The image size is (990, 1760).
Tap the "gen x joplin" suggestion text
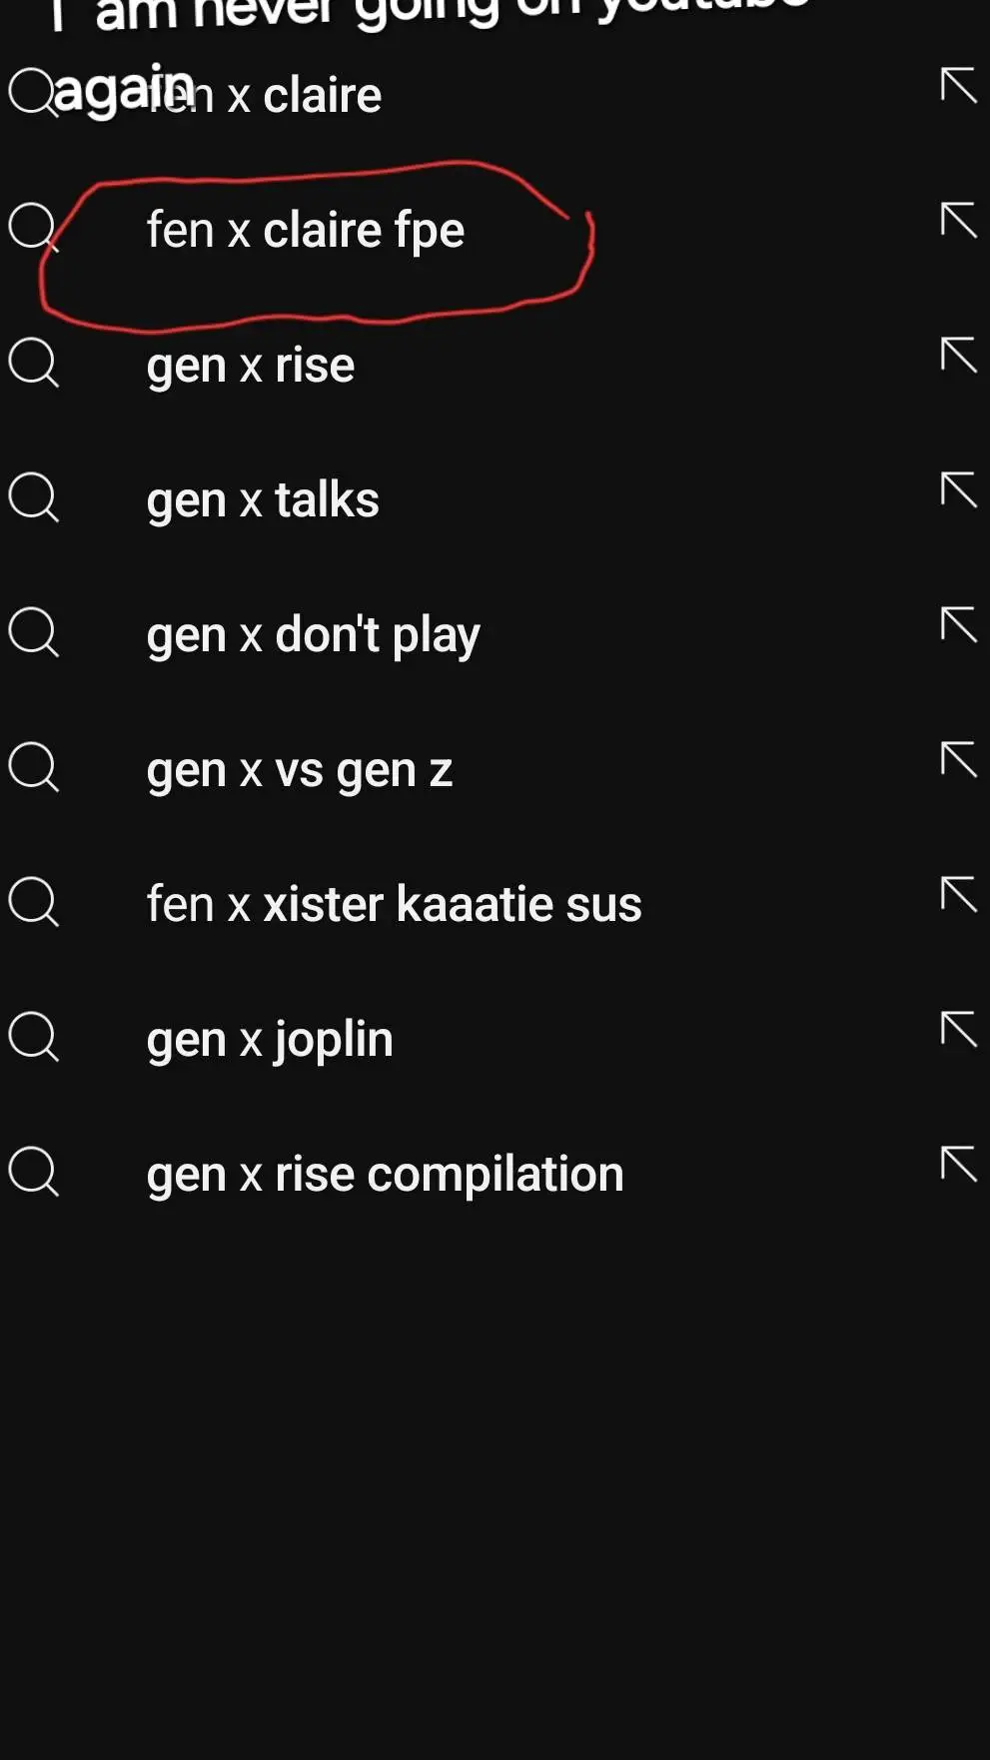coord(270,1040)
